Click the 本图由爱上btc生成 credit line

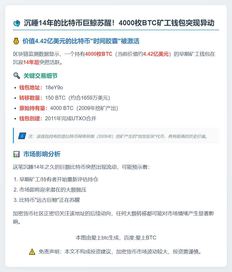click(x=116, y=237)
